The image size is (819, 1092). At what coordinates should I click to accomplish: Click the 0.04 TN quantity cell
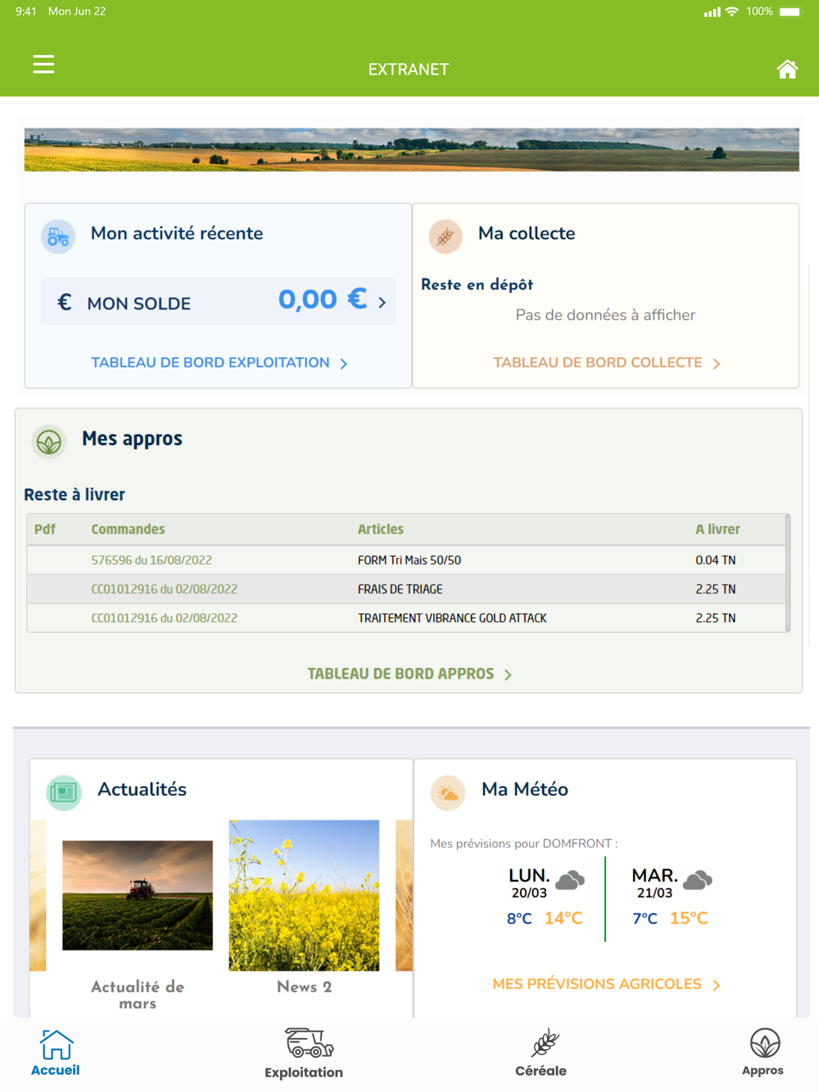[x=716, y=560]
